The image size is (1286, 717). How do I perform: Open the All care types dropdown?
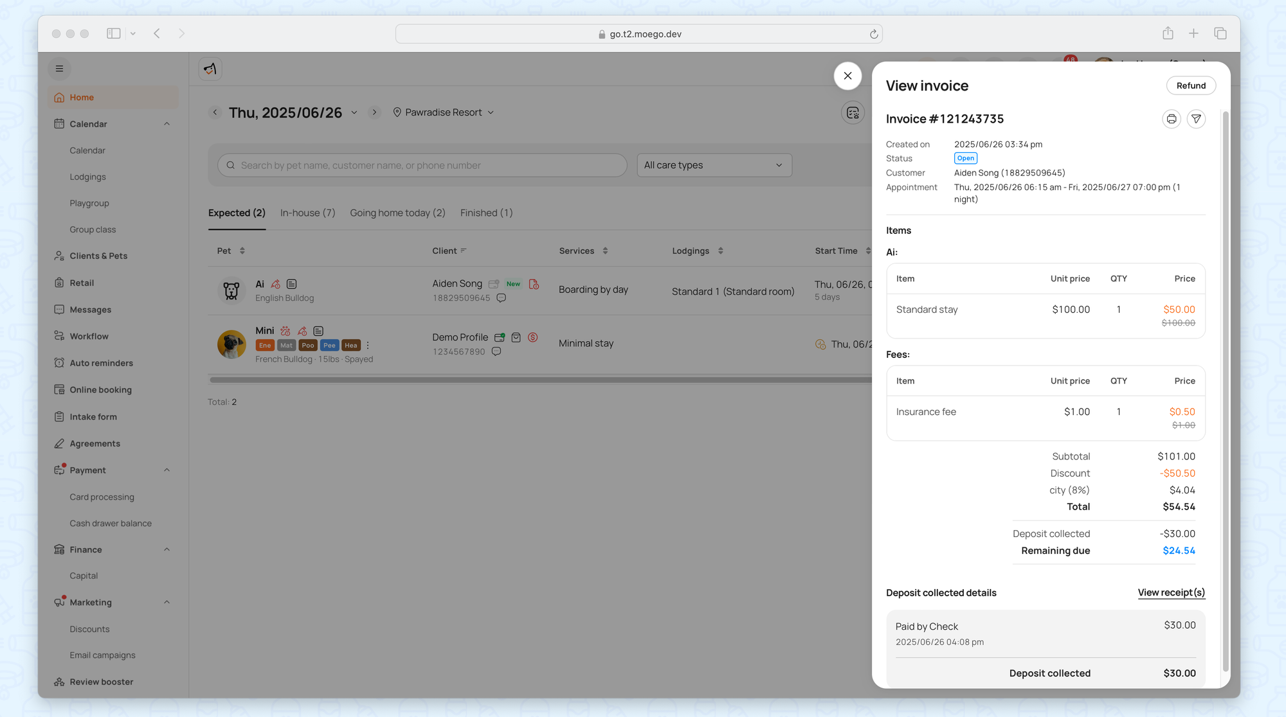(714, 165)
